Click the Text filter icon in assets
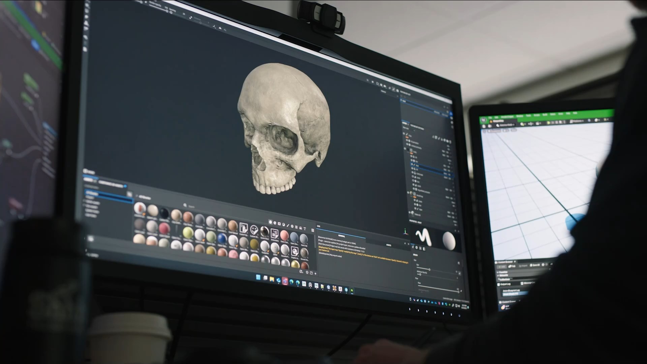The image size is (647, 364). (305, 229)
